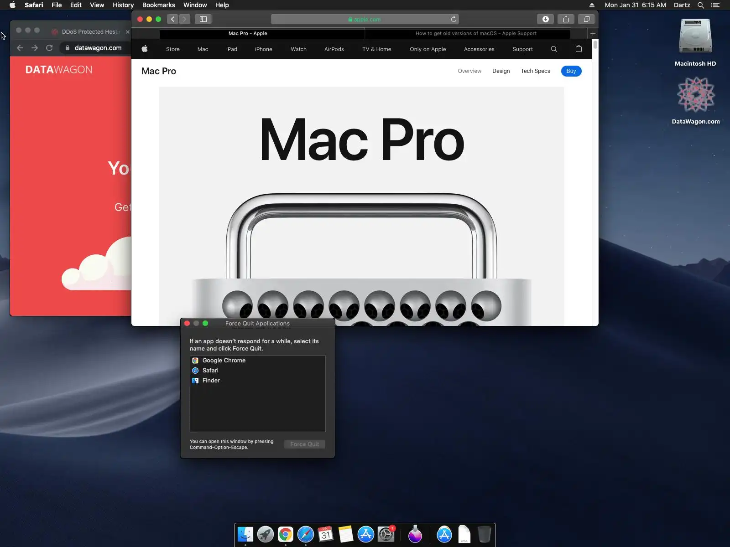This screenshot has width=730, height=547.
Task: Click the Apple logo on the website navbar
Action: pos(145,49)
